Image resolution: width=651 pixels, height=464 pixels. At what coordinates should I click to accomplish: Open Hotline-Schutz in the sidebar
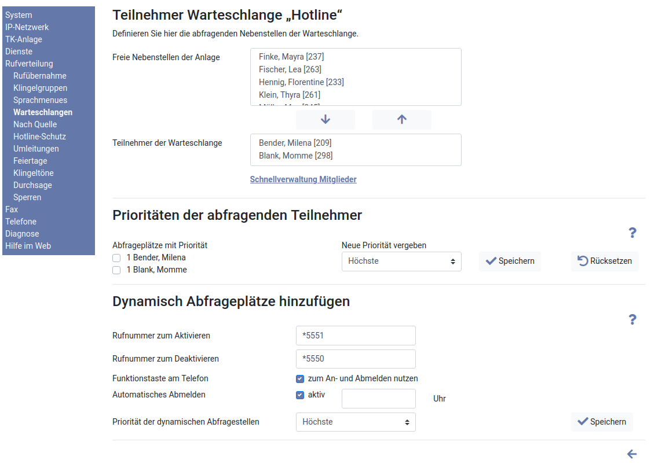point(39,137)
